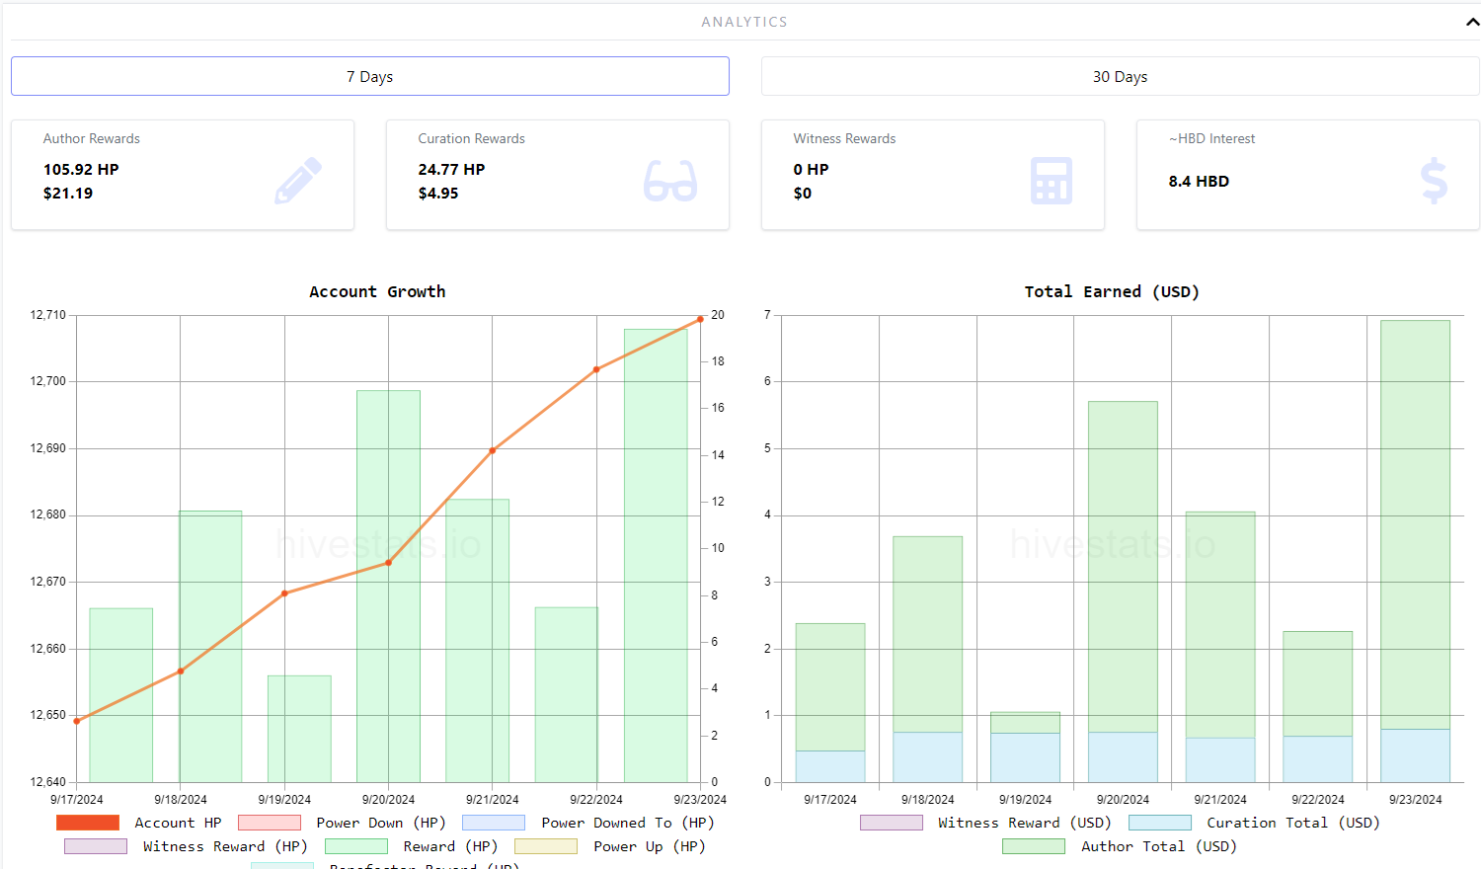Click the ANALYTICS section header

point(744,22)
